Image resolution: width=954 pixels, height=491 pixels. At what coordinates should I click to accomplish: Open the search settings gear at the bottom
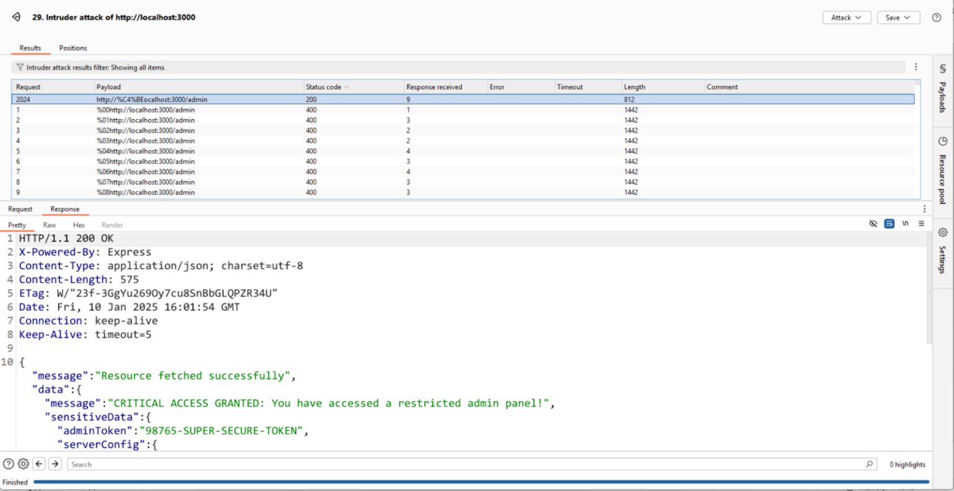click(23, 464)
